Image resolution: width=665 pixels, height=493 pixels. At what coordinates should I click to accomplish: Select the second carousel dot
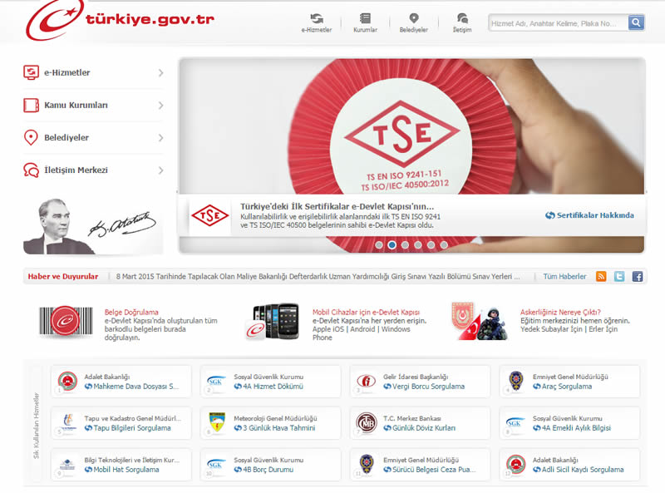coord(392,245)
